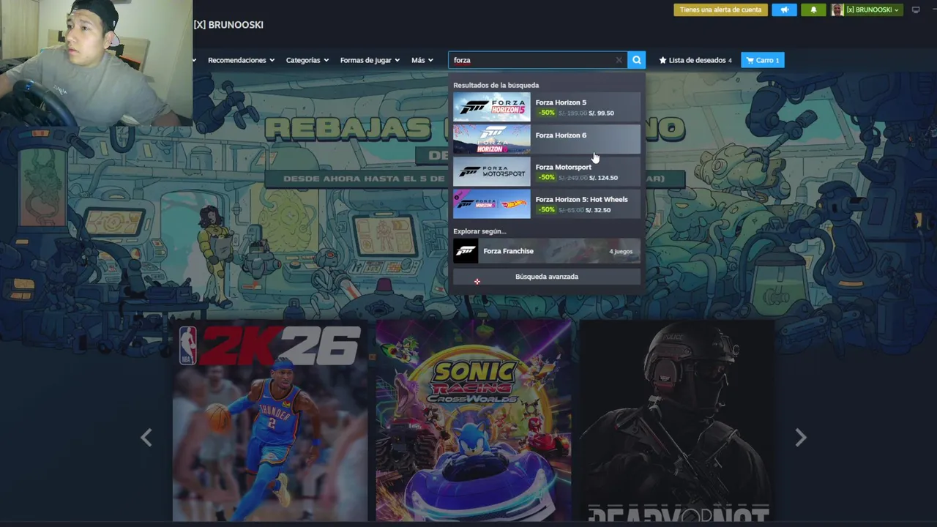Select Forza Motorsport search result
The image size is (937, 527).
pyautogui.click(x=547, y=171)
